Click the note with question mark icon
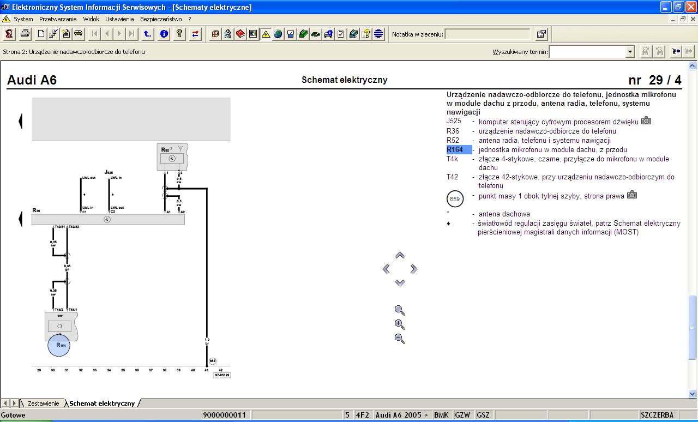Image resolution: width=698 pixels, height=422 pixels. tap(366, 34)
